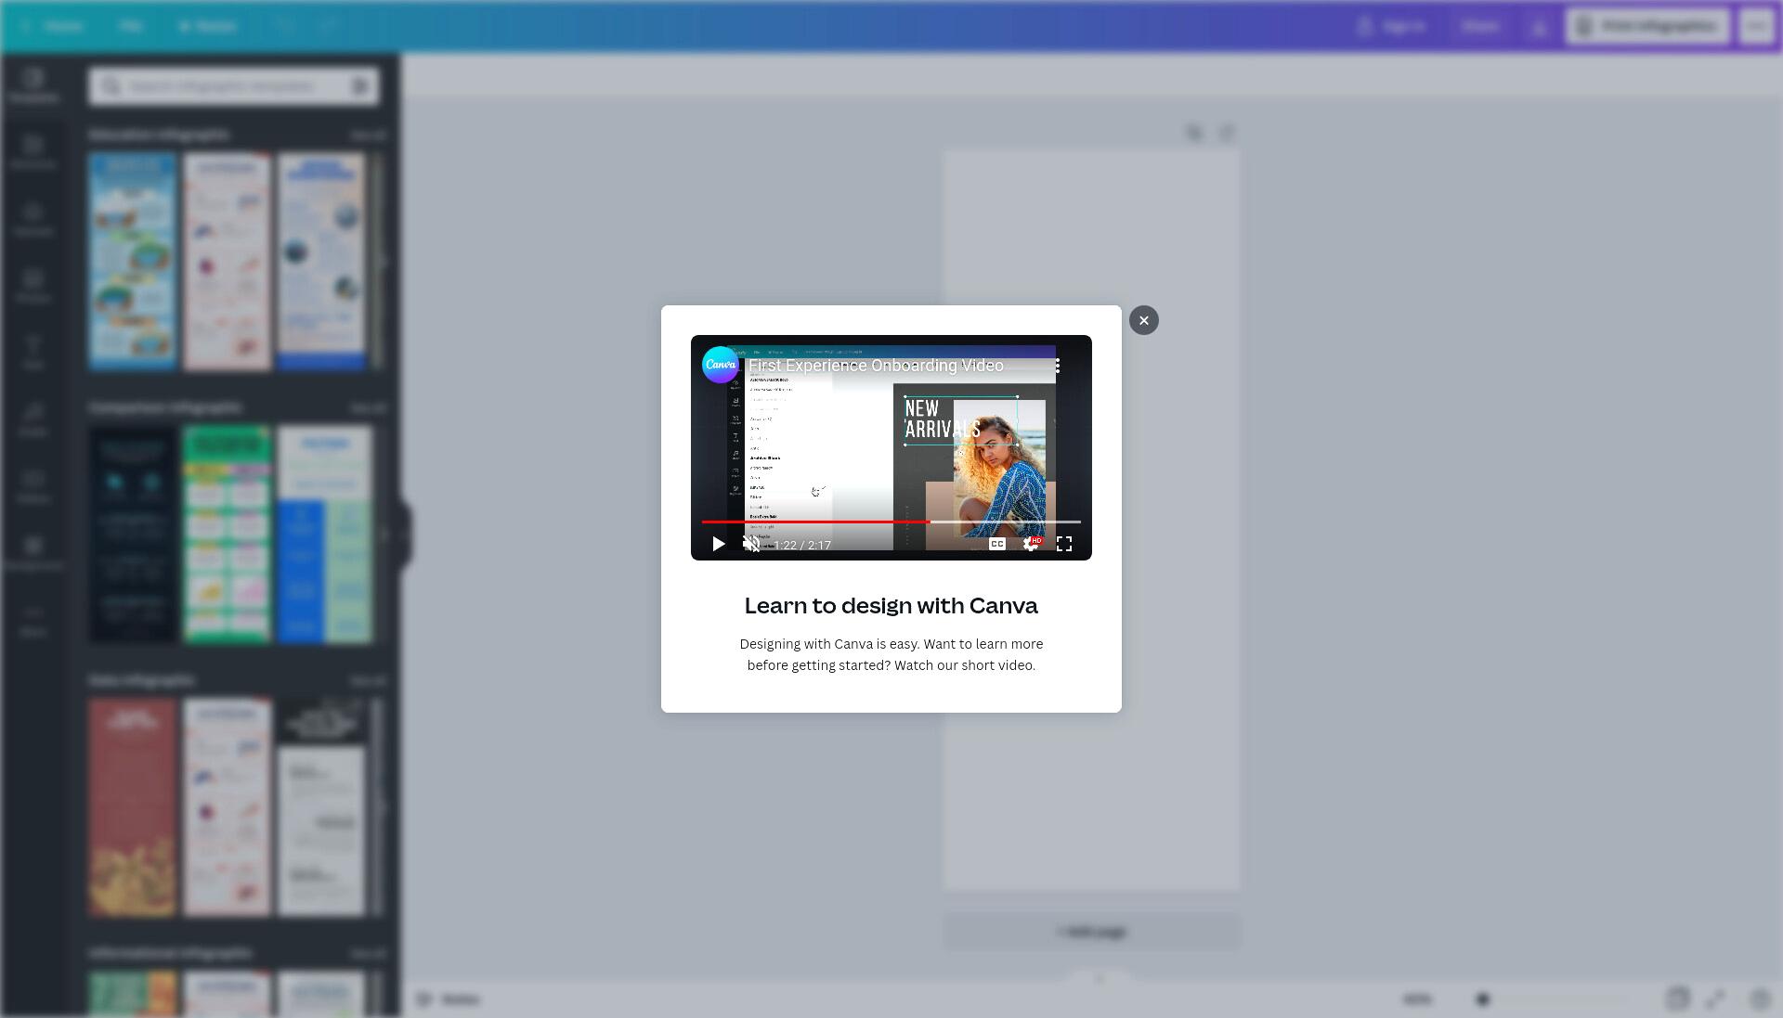Open the filter icon in the search box
The image size is (1783, 1018).
(360, 86)
